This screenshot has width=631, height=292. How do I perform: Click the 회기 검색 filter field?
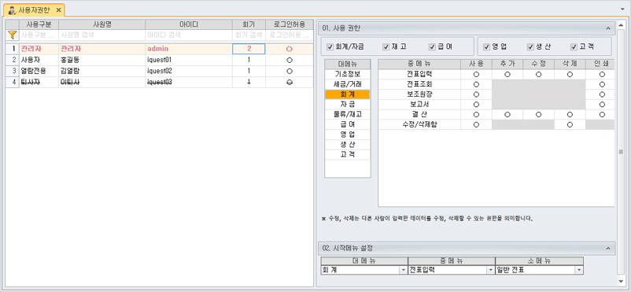click(x=249, y=35)
